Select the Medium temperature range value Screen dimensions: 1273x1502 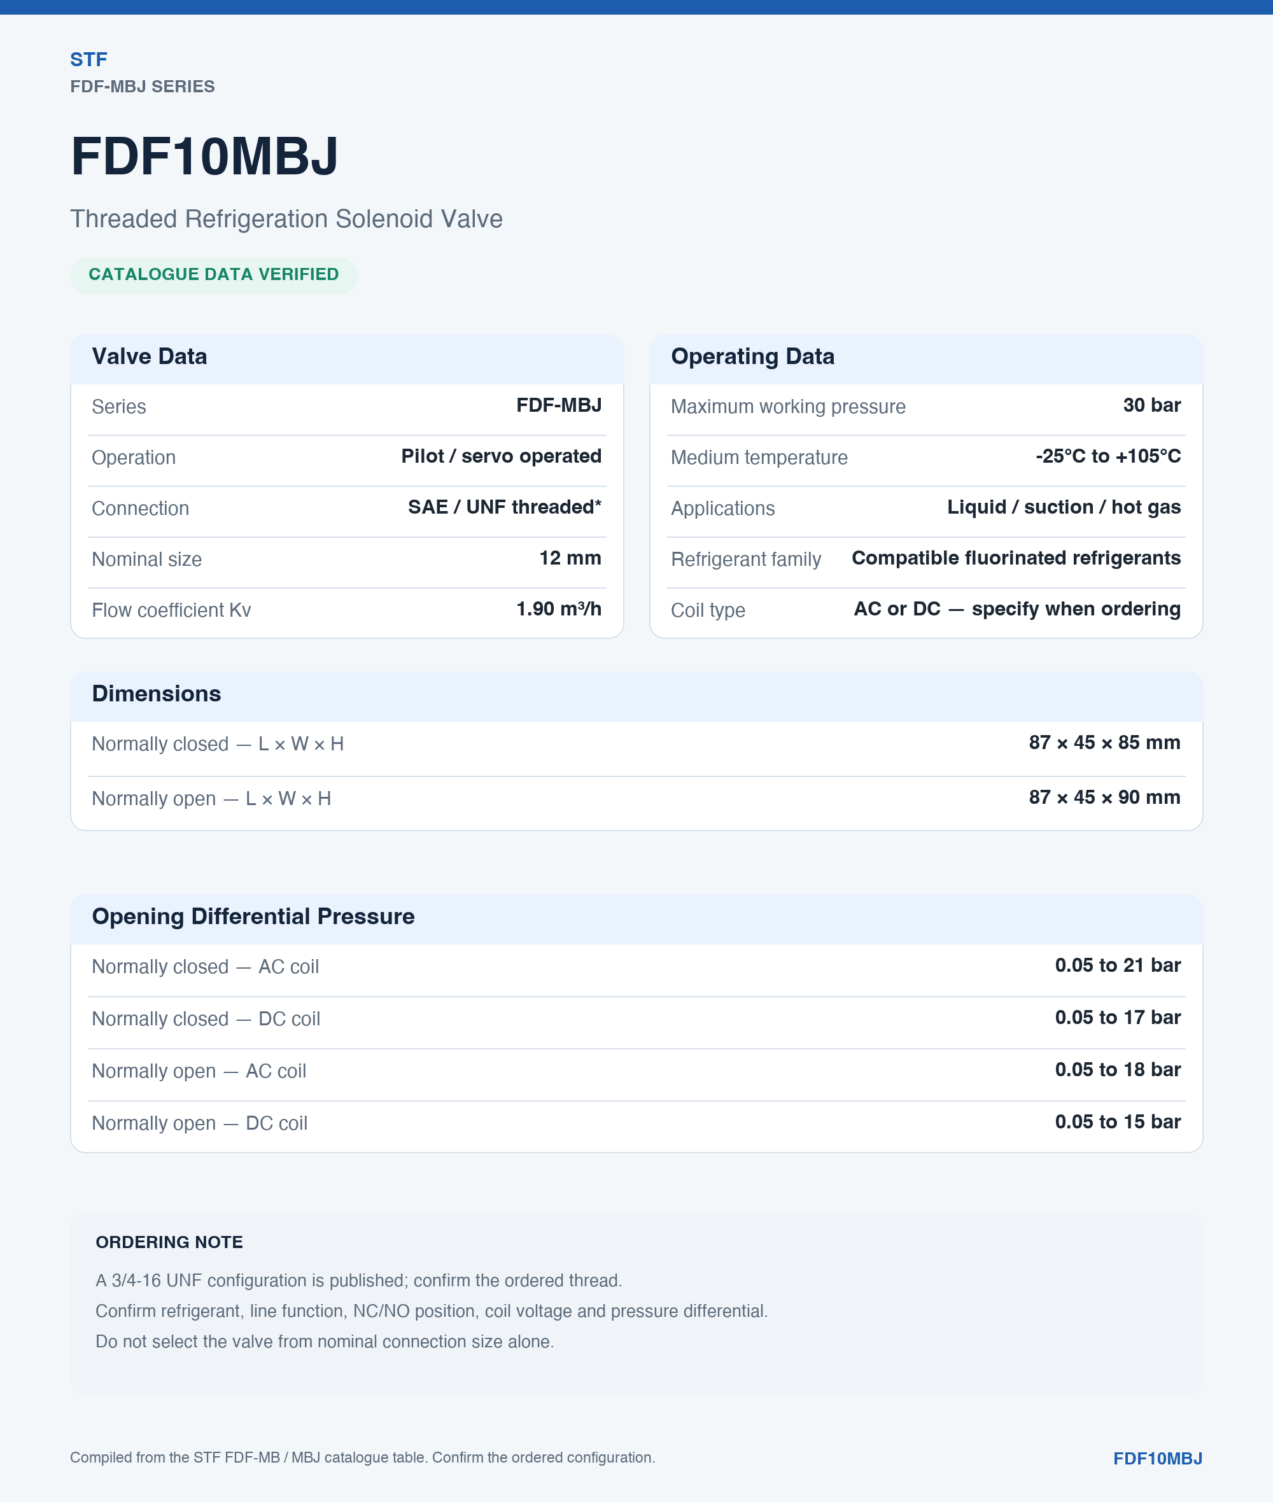(1108, 456)
